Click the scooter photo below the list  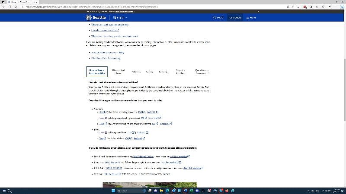[x=150, y=185]
